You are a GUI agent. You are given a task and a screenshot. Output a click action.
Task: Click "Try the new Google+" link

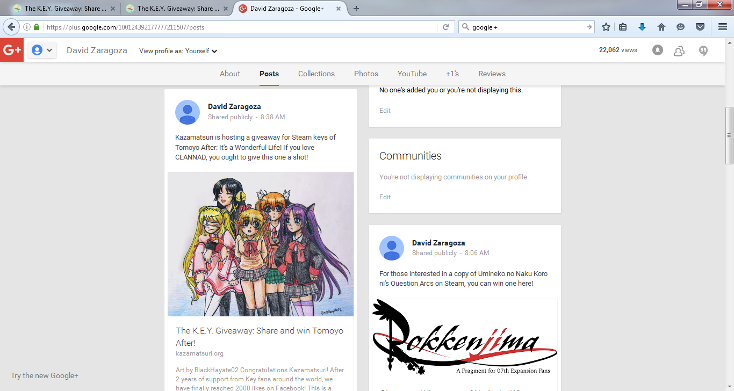[x=45, y=376]
